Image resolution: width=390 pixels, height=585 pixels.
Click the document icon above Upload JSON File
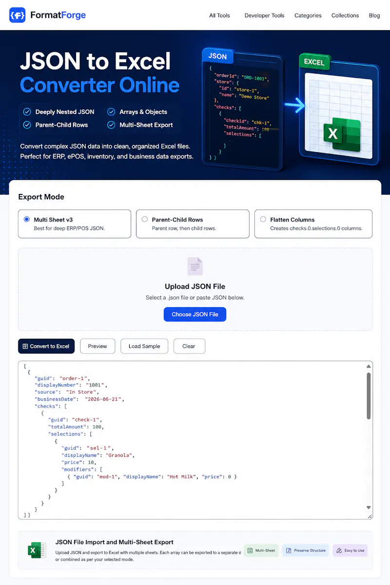[195, 267]
